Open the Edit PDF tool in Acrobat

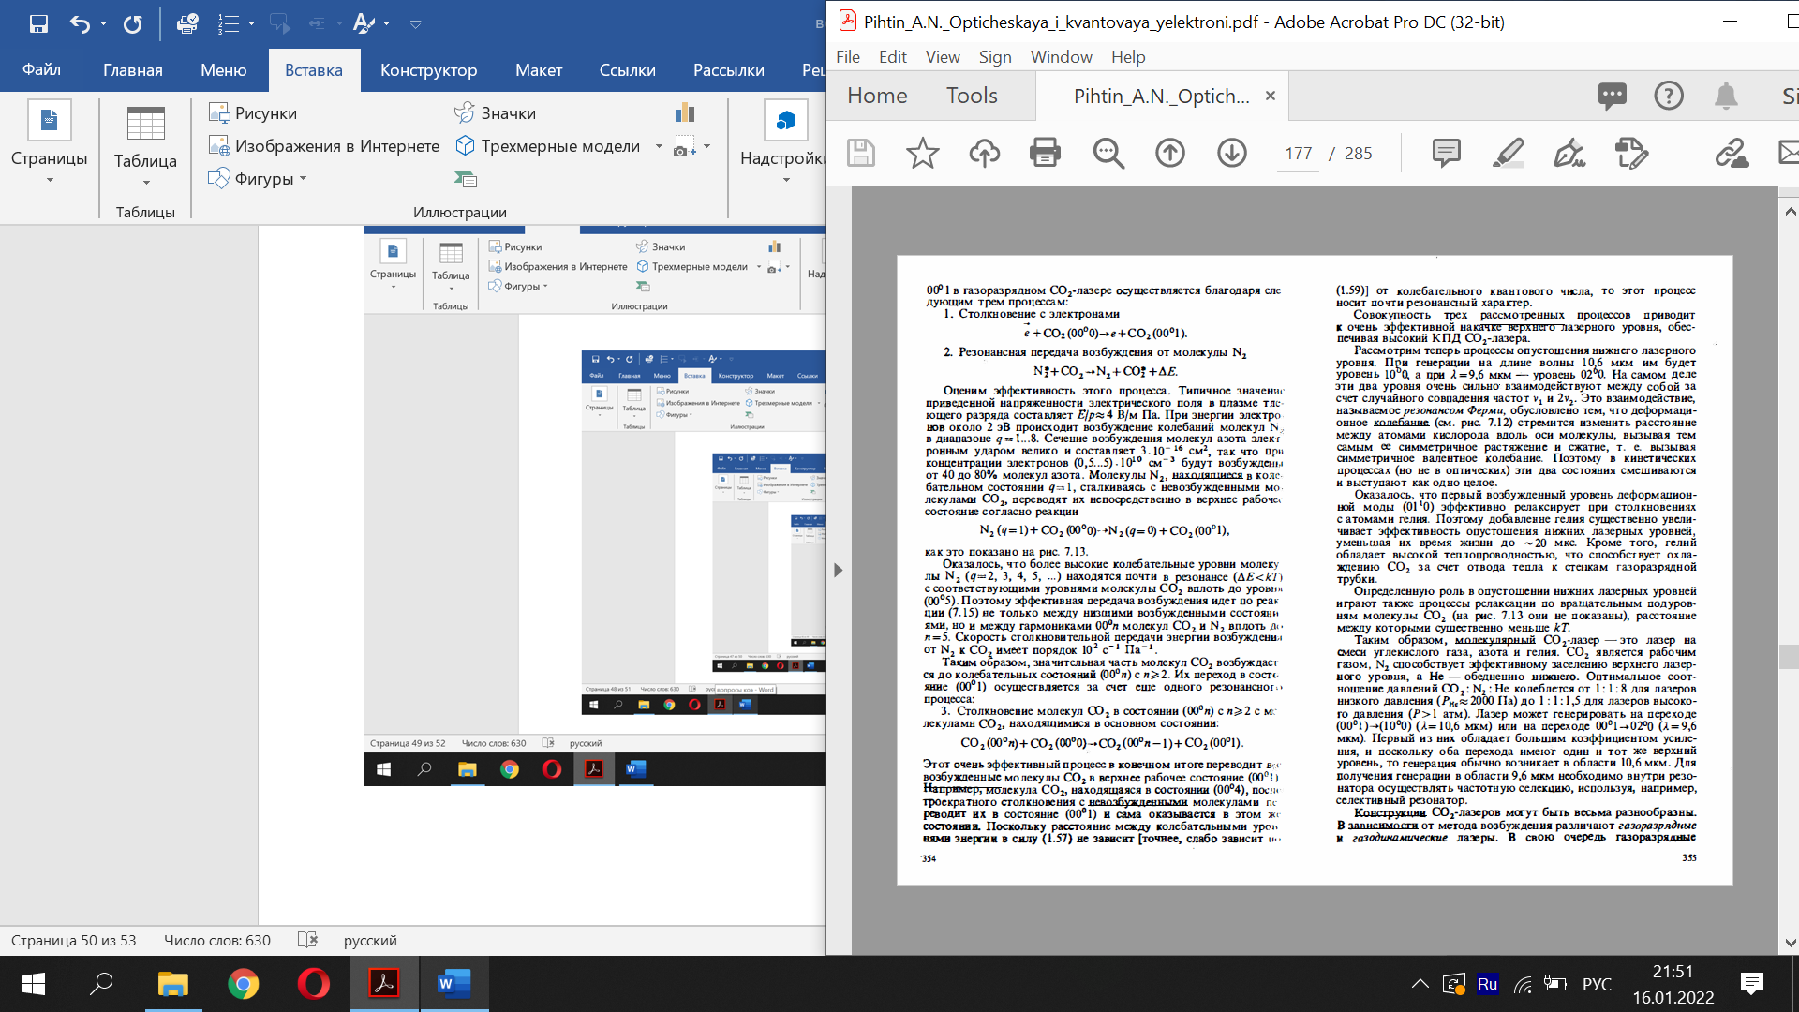(x=1631, y=153)
